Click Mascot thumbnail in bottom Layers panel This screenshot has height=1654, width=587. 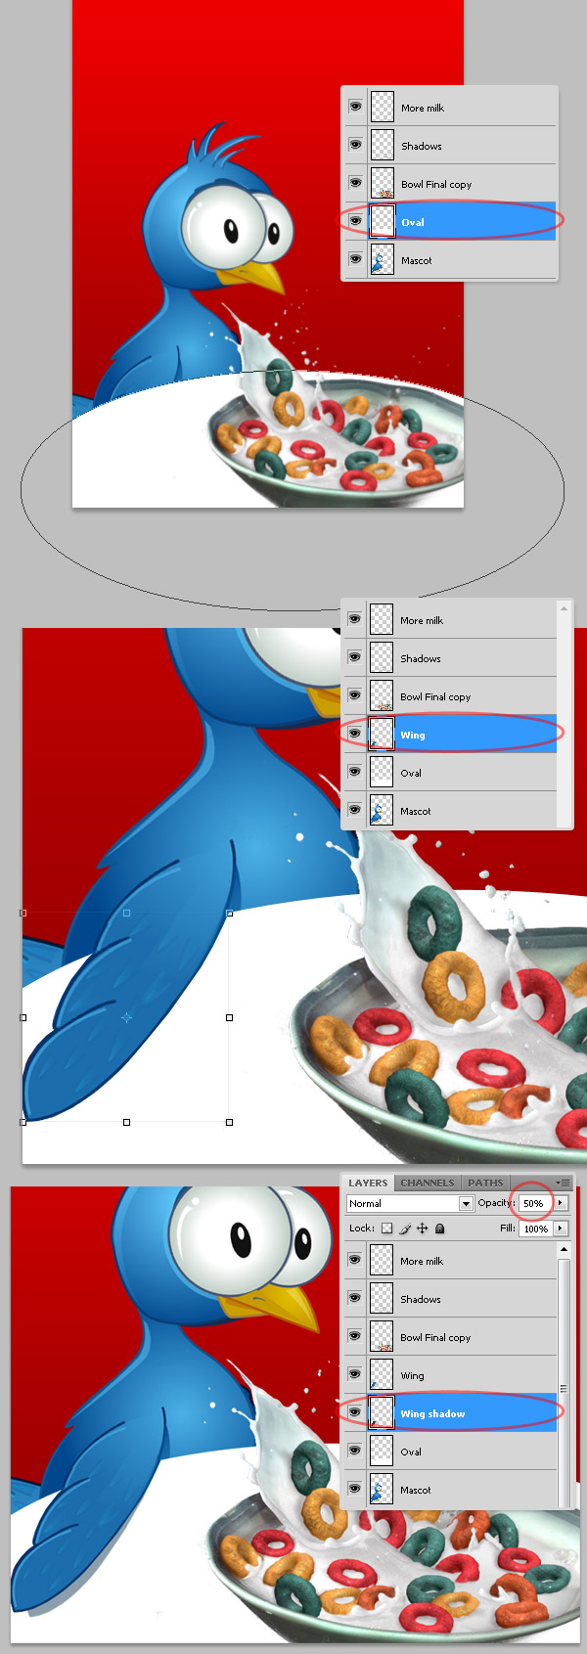[382, 1490]
